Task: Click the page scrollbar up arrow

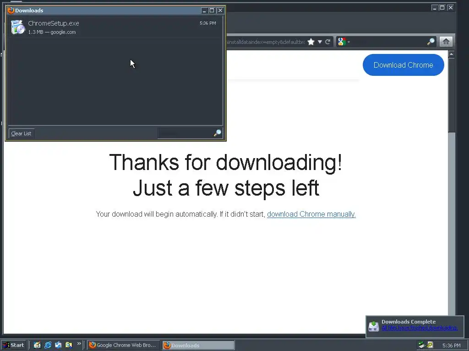Action: tap(451, 54)
